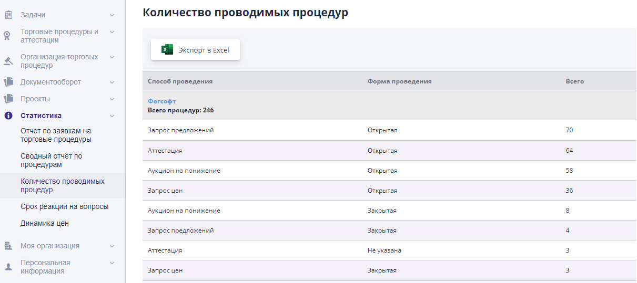
Task: Open Сводный отчёт по процедурам
Action: tap(51, 160)
